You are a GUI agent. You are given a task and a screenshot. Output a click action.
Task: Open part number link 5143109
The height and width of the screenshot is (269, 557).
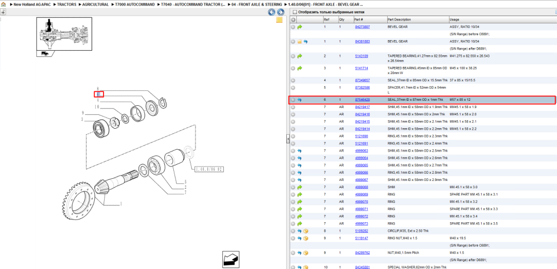click(x=361, y=56)
